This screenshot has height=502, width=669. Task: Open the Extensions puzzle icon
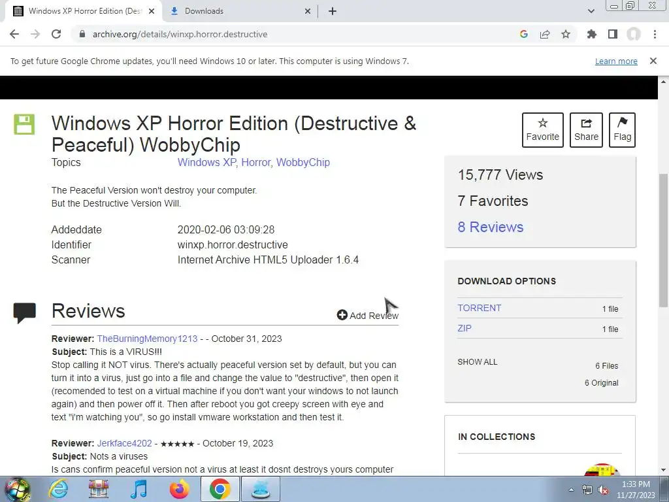[592, 34]
